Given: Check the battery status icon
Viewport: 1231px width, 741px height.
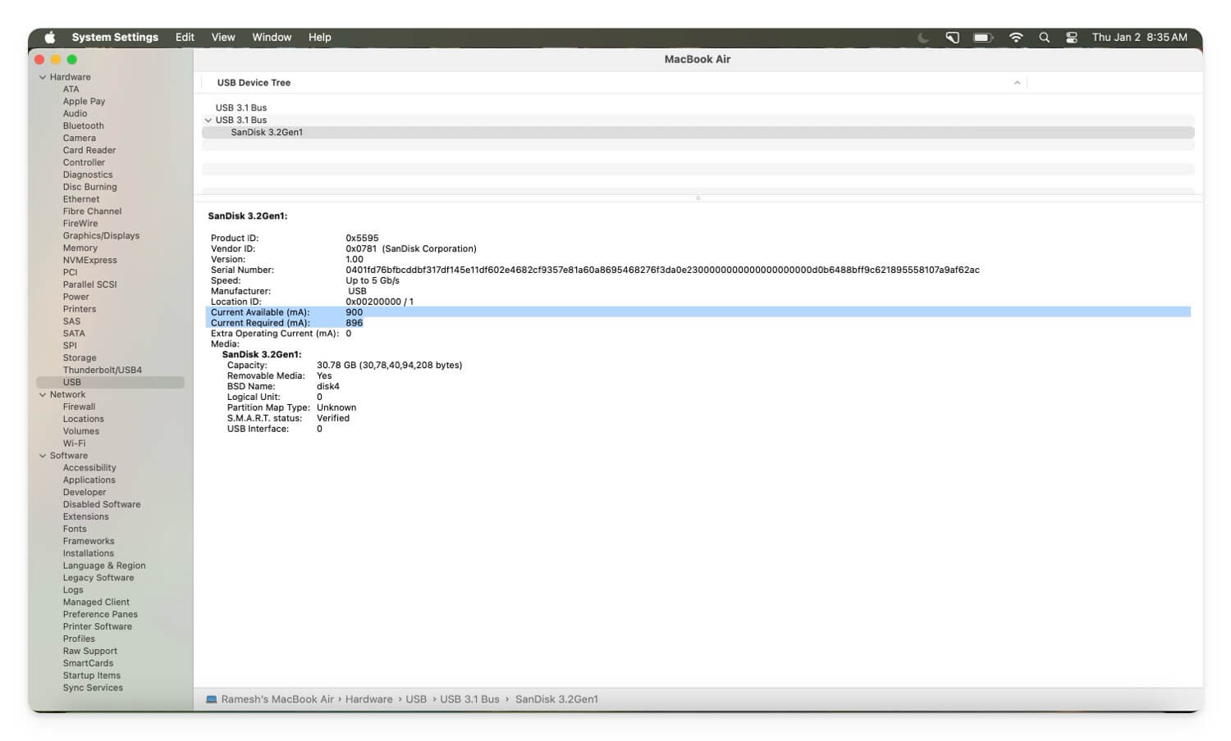Looking at the screenshot, I should (982, 37).
